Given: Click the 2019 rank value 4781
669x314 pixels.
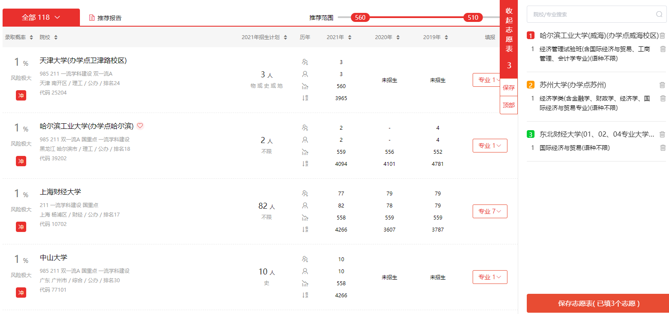Looking at the screenshot, I should click(x=438, y=164).
